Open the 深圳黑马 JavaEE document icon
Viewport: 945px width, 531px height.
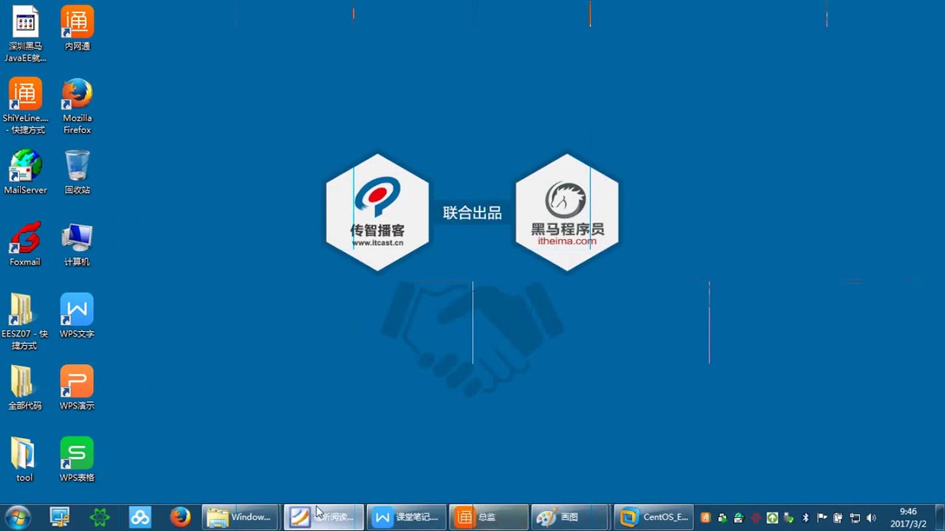point(25,33)
